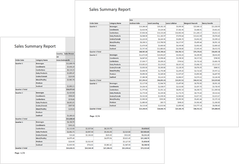
Task: Select Quarter 1 "Seafood" label on page 2
Action: (x=113, y=49)
